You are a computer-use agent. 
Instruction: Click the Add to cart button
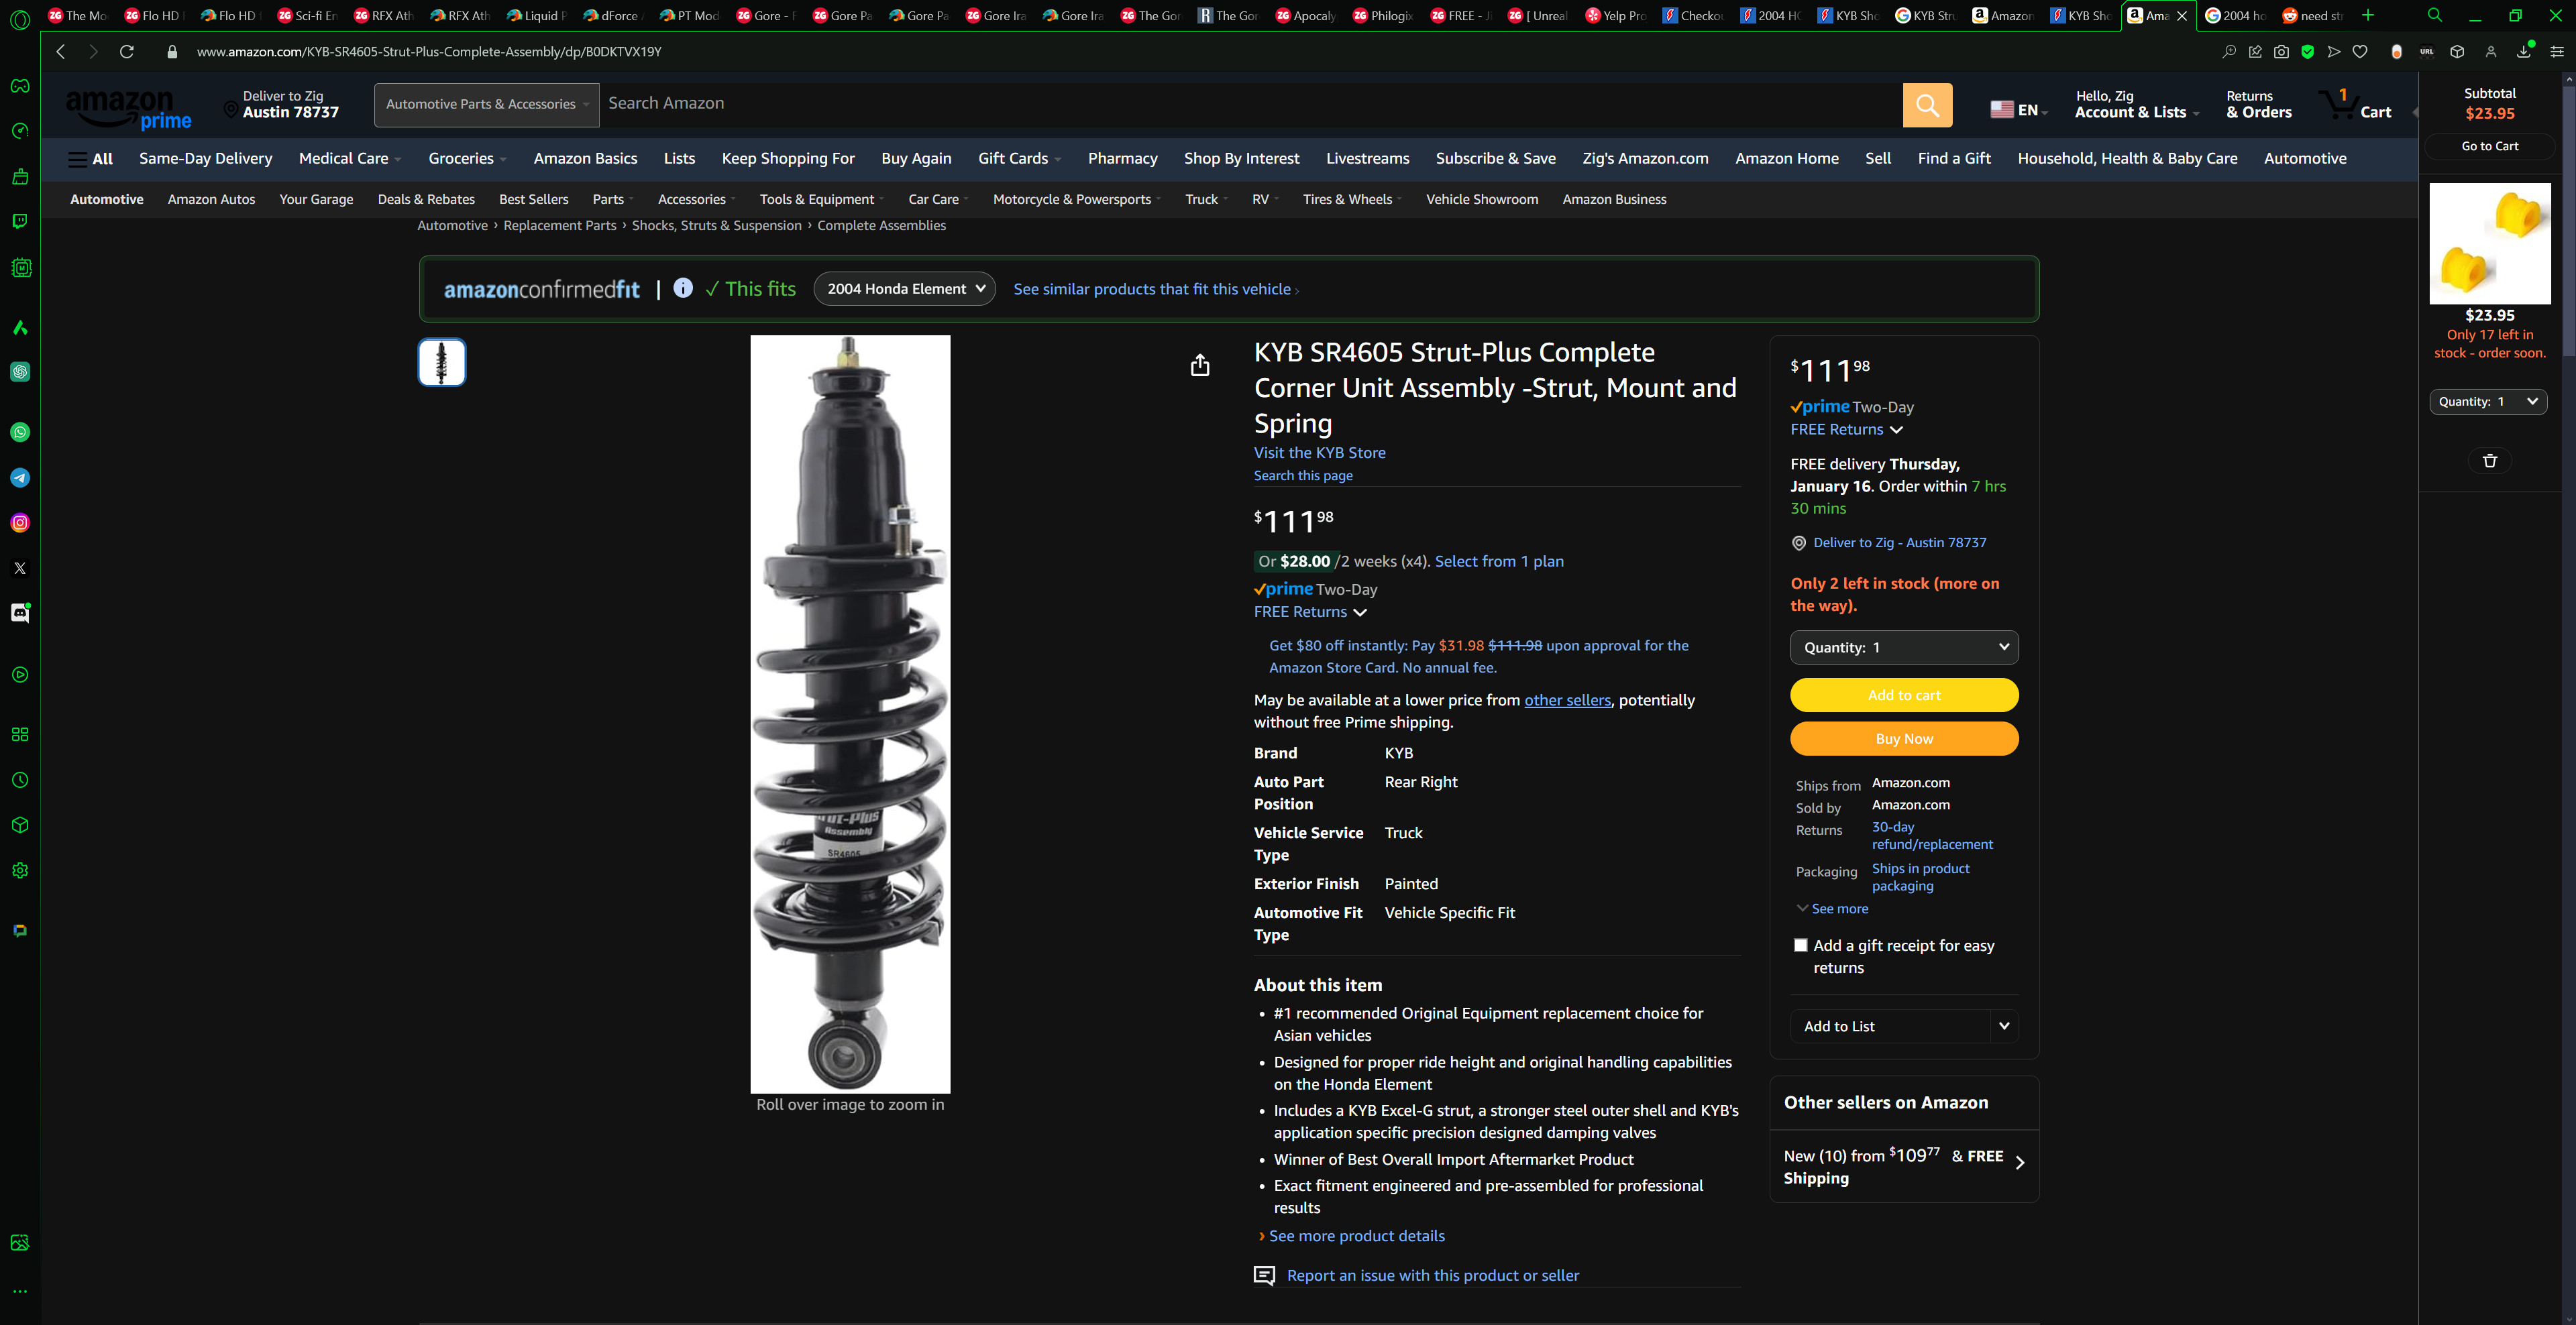[x=1904, y=695]
